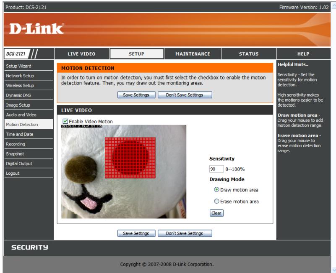Select Motion Detection sidebar item

[x=29, y=124]
